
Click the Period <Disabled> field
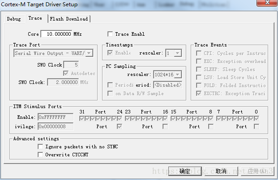tap(168, 85)
